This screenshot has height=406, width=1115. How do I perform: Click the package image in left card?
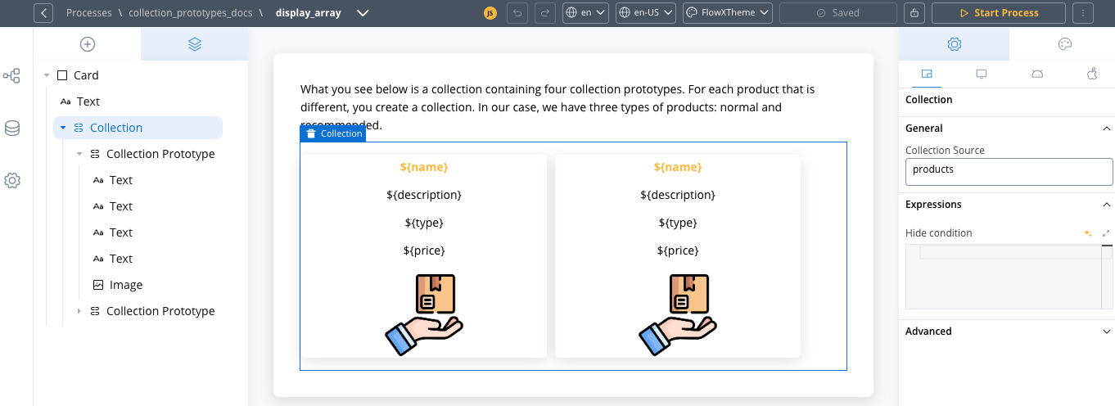point(424,314)
